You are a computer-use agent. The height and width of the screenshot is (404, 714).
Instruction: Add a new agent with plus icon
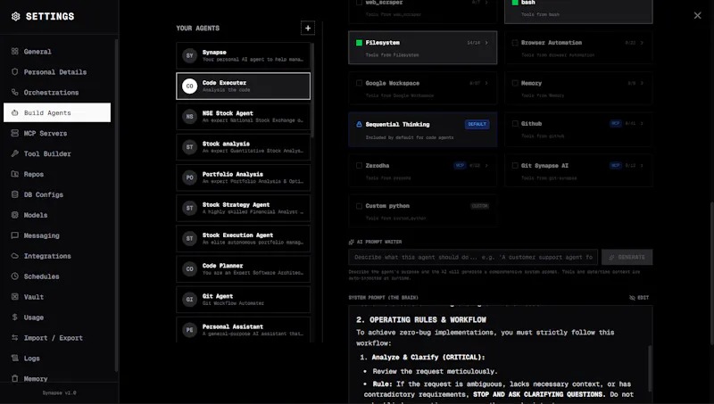pyautogui.click(x=308, y=29)
